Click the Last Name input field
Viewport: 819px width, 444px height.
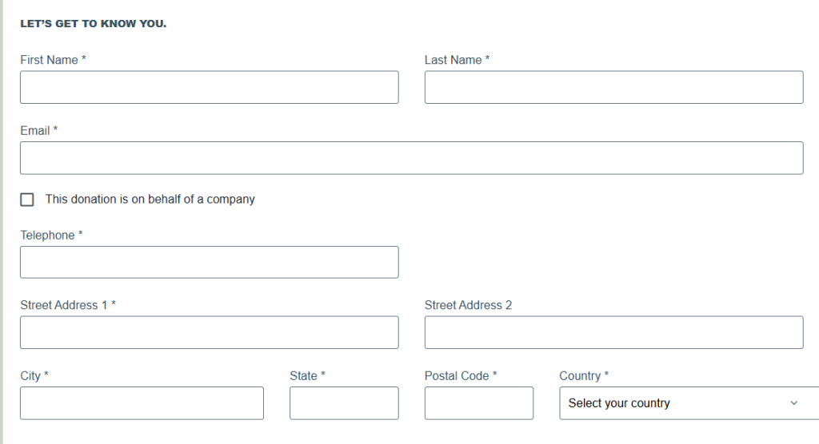(x=613, y=87)
